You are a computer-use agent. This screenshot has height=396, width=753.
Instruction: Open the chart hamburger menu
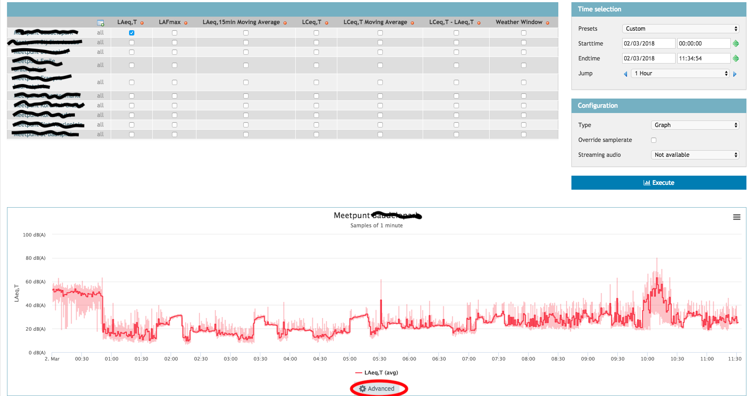pos(736,217)
